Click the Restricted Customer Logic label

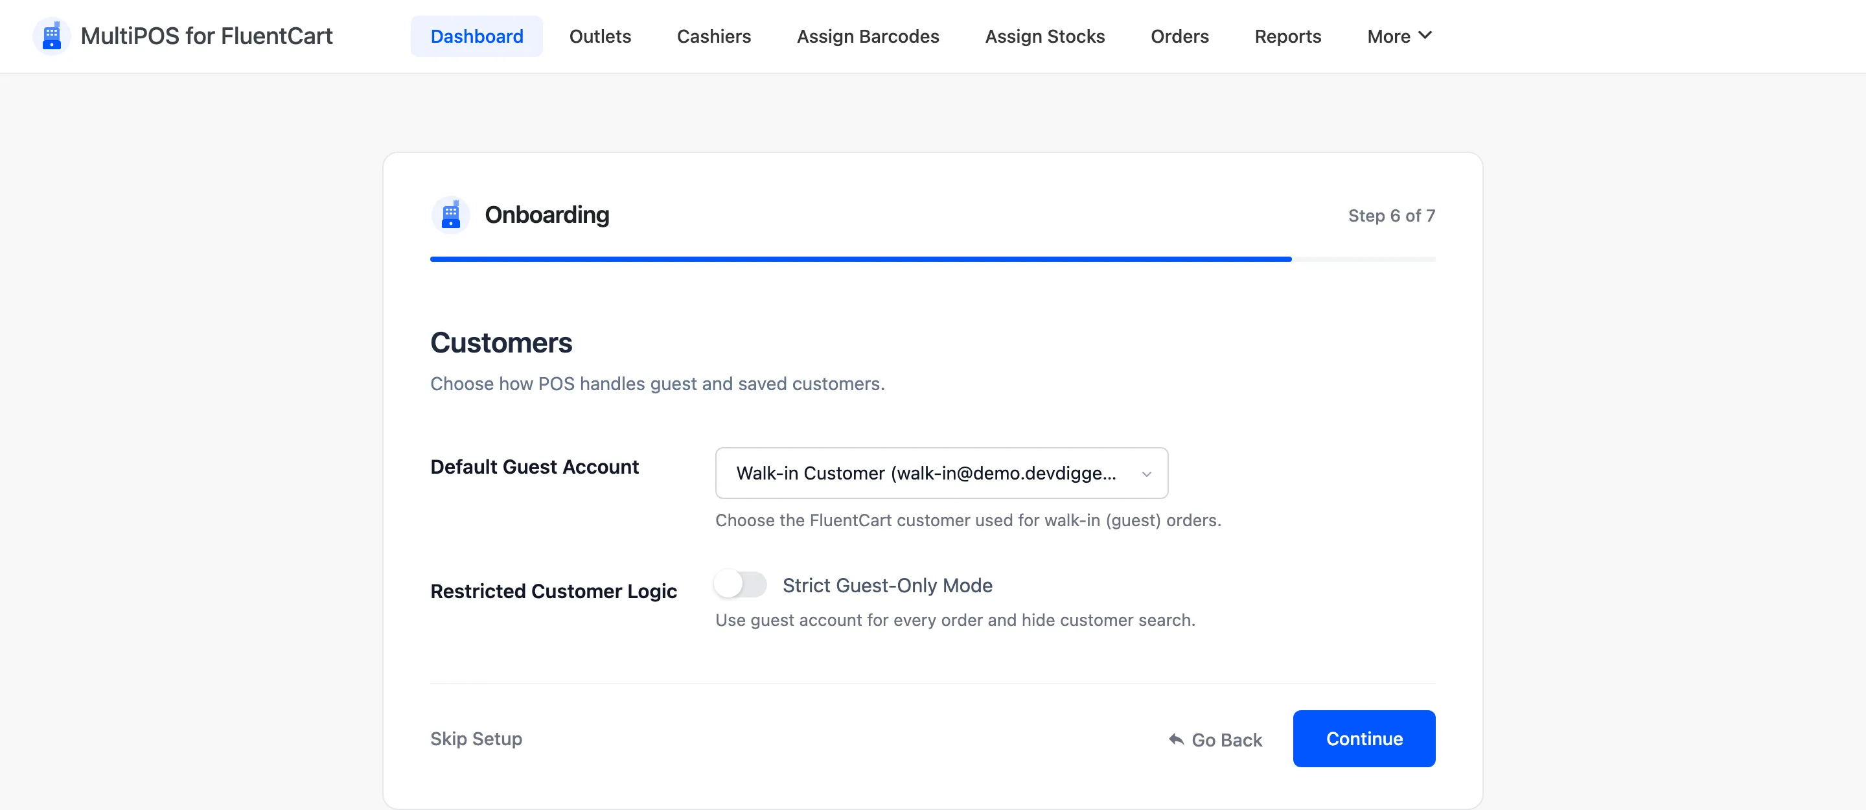pyautogui.click(x=553, y=591)
